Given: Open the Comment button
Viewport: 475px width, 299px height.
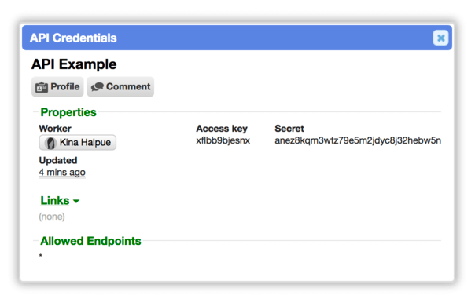Looking at the screenshot, I should (120, 87).
